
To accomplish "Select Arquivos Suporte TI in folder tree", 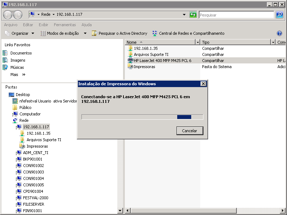I will [x=44, y=140].
